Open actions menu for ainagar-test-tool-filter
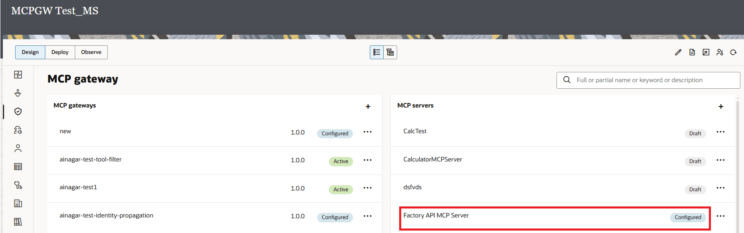This screenshot has width=744, height=233. pyautogui.click(x=368, y=160)
